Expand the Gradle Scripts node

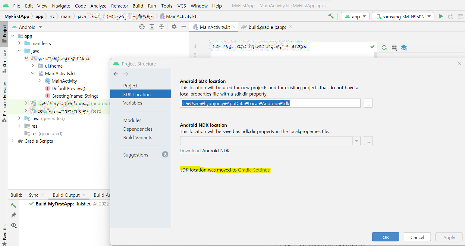pos(12,141)
